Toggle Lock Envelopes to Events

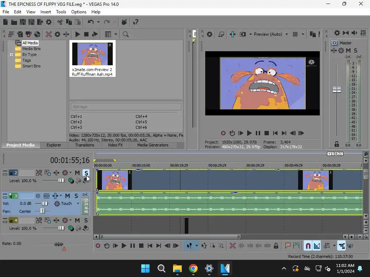coord(342,246)
